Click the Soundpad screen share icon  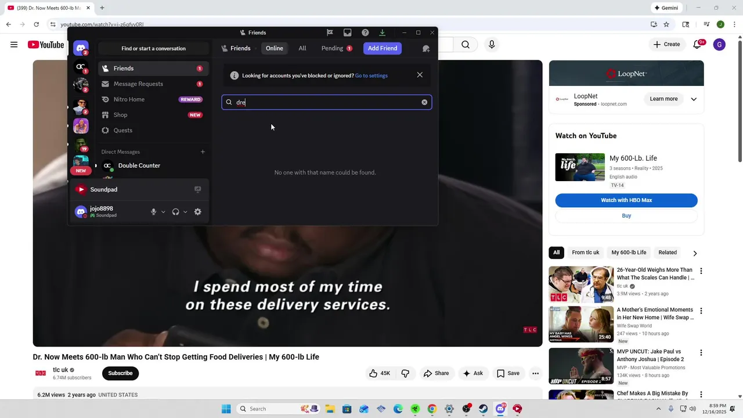[x=197, y=189]
